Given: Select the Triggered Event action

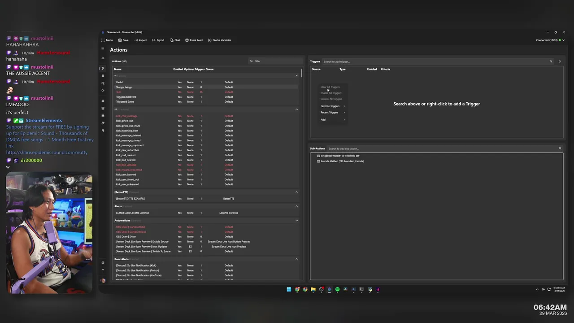Looking at the screenshot, I should (206, 102).
